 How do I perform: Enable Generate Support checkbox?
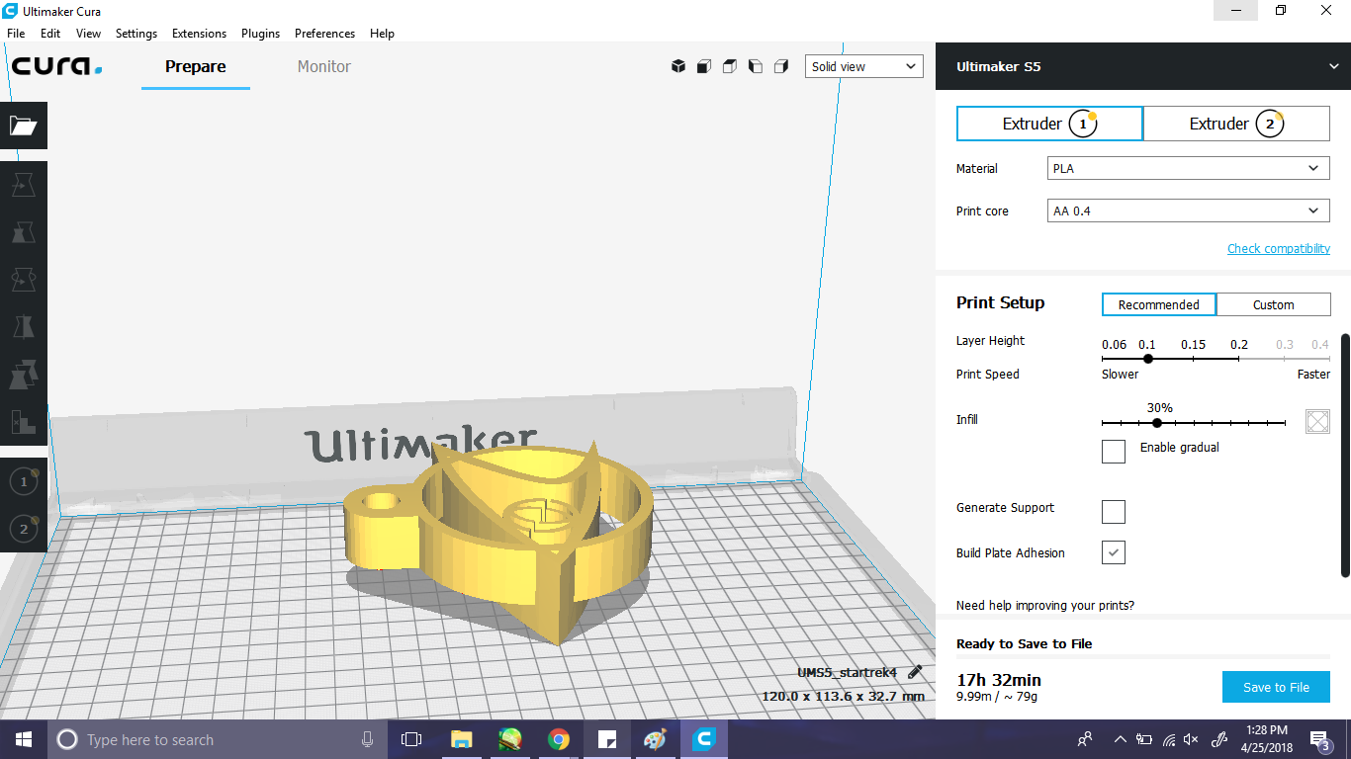[1114, 511]
